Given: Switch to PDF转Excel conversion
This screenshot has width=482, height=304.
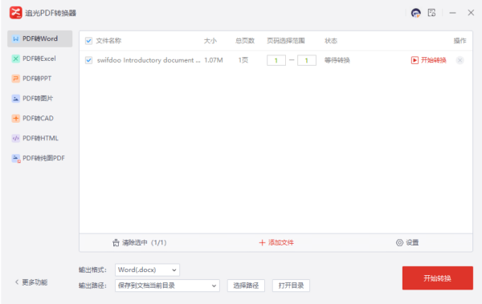Looking at the screenshot, I should 39,59.
